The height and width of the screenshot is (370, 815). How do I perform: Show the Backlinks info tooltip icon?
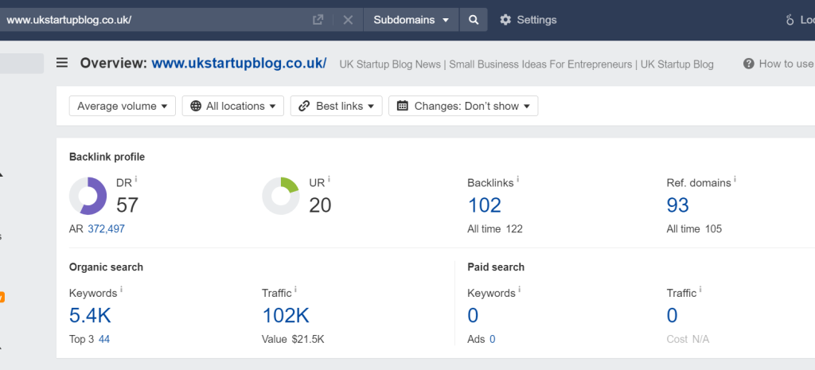(x=517, y=179)
